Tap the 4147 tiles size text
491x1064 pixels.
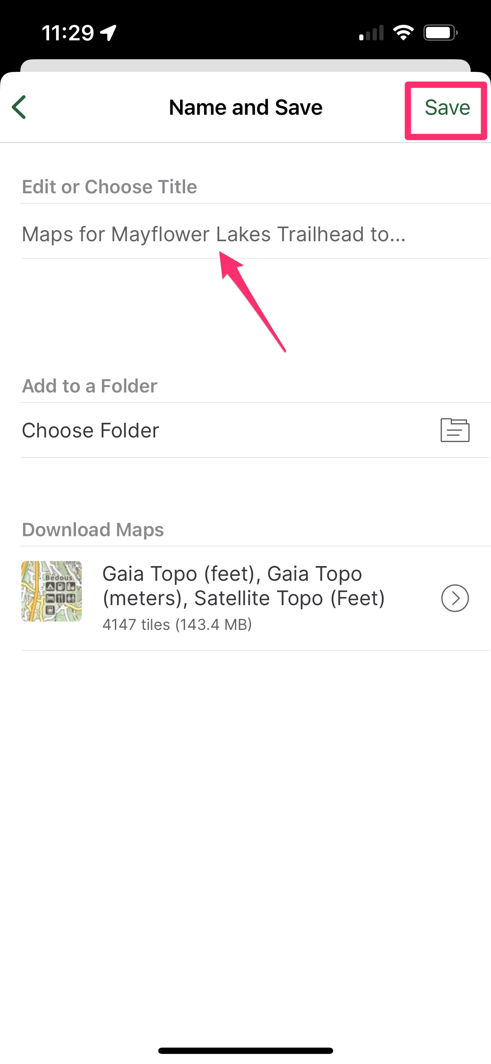point(177,625)
